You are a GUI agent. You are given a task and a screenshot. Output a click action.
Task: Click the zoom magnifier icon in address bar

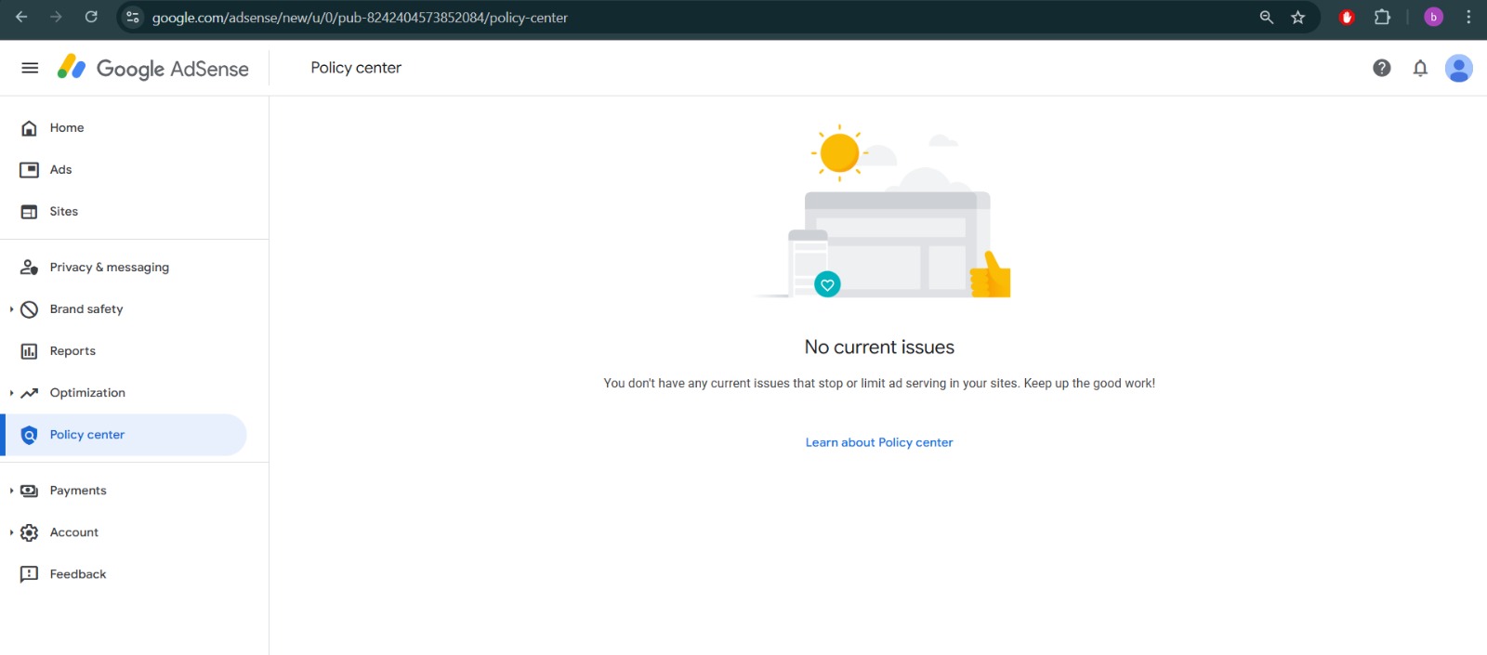1266,17
